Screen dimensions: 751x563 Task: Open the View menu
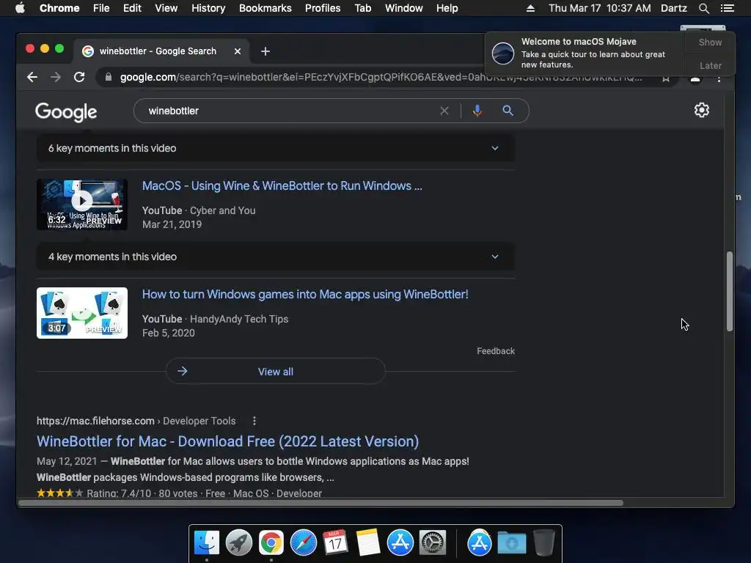(166, 8)
